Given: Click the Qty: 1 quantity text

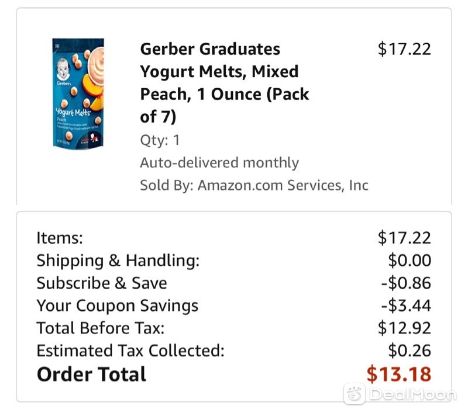Looking at the screenshot, I should 160,140.
